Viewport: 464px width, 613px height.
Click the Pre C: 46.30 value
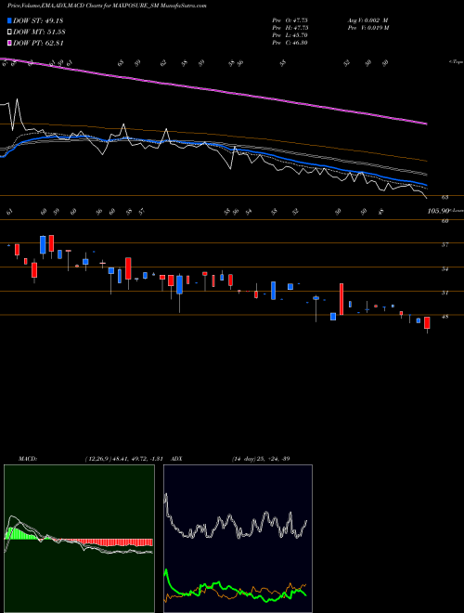[290, 43]
